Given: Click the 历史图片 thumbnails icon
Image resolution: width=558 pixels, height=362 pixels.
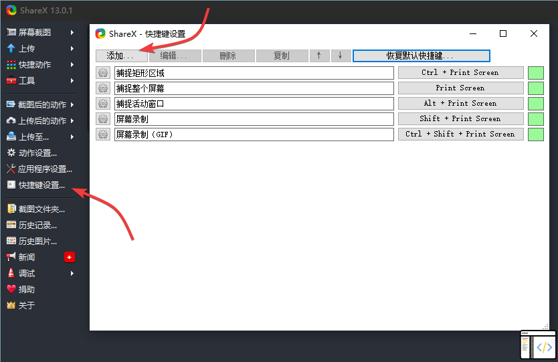Looking at the screenshot, I should pyautogui.click(x=11, y=242).
